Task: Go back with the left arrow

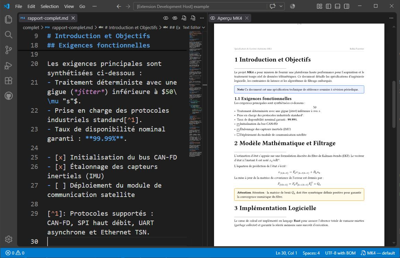Action: point(119,6)
